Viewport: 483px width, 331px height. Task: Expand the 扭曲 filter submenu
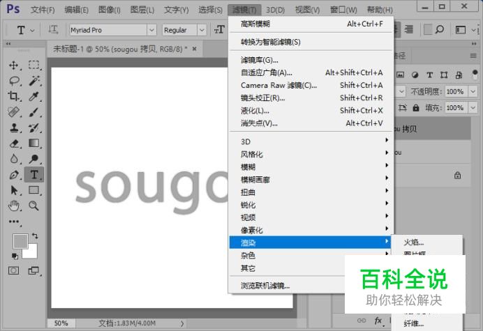point(311,192)
